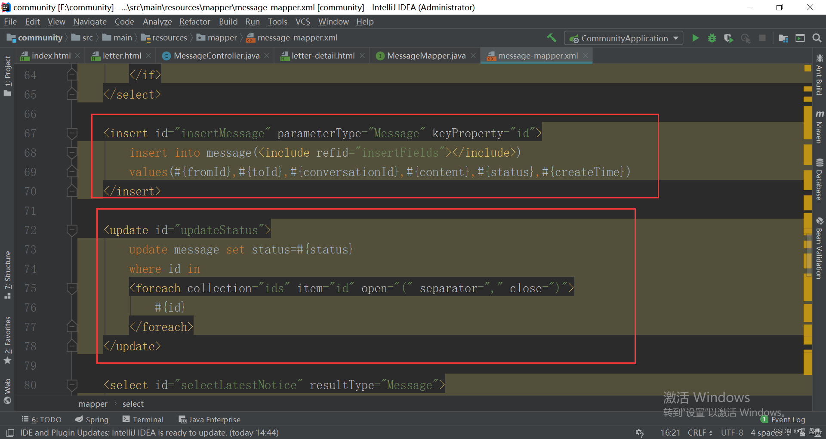Click mapper breadcrumb in navigation bar
The image size is (826, 439).
click(217, 38)
